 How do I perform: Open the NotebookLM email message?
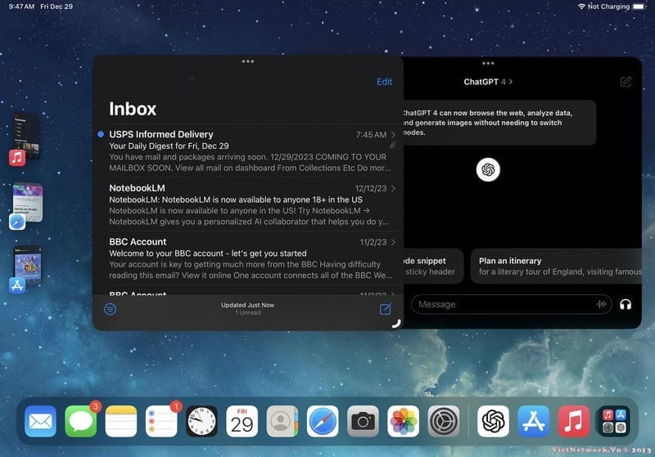[246, 204]
